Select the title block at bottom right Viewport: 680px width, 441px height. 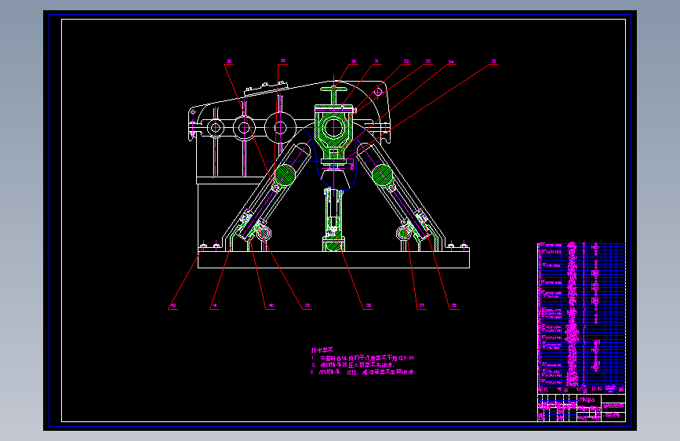[x=581, y=407]
